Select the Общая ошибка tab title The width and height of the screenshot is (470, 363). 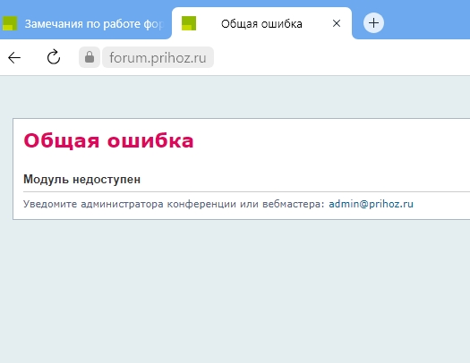coord(261,23)
